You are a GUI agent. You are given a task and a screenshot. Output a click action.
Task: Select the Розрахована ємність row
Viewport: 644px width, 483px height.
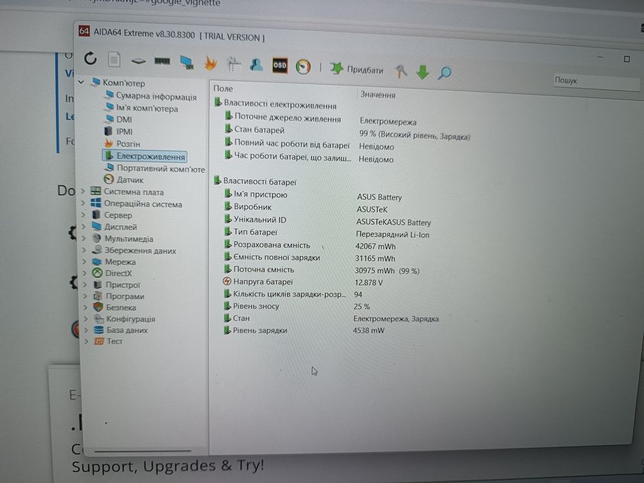(309, 246)
